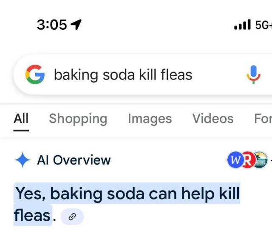Start voice search with microphone icon
272x234 pixels.
253,75
